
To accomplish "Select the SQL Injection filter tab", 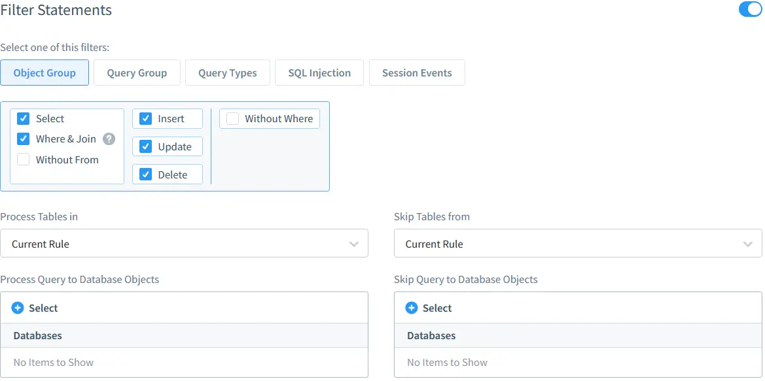I will point(319,73).
